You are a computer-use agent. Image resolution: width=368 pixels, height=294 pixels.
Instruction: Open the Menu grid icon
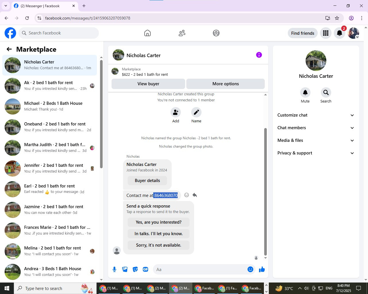(x=326, y=33)
